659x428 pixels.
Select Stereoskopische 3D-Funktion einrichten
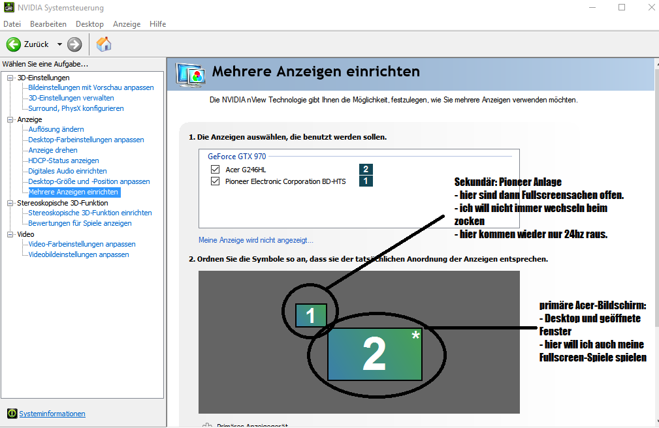(x=90, y=213)
